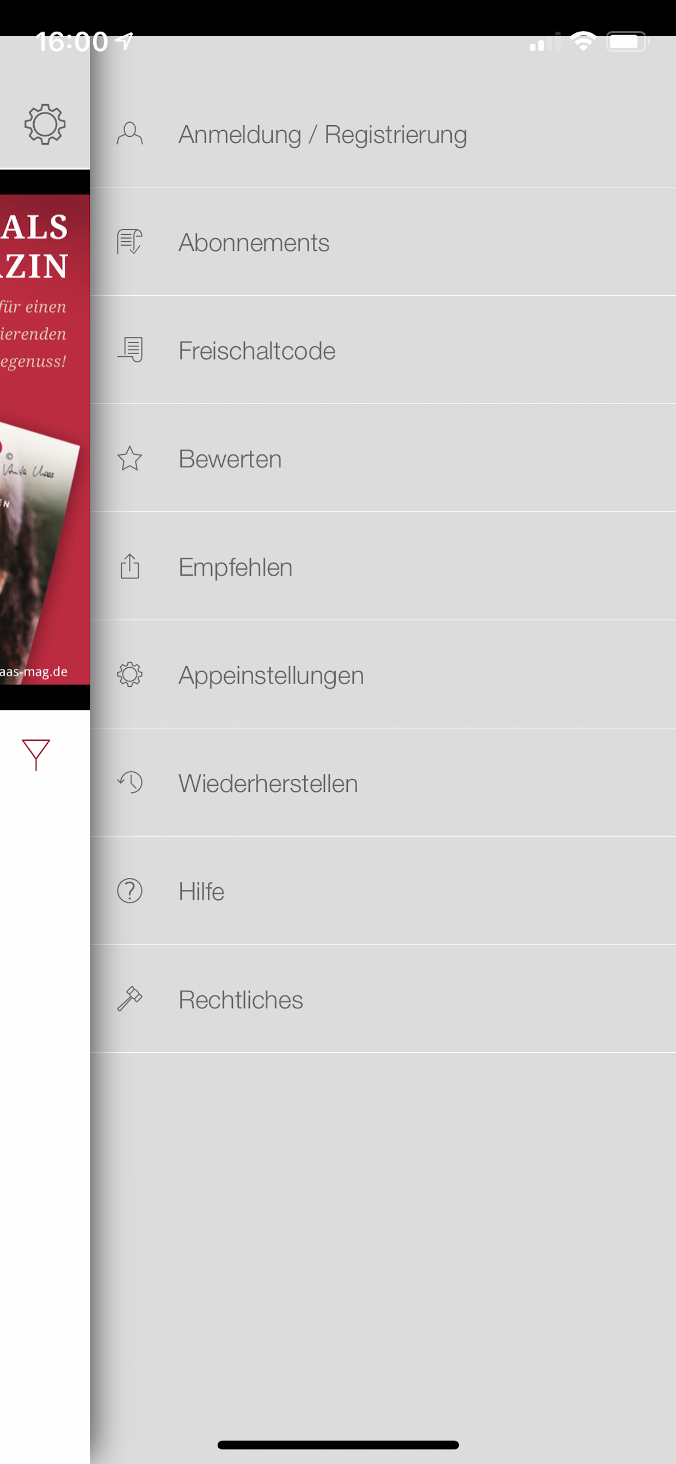676x1464 pixels.
Task: Tap the user profile icon
Action: click(130, 134)
